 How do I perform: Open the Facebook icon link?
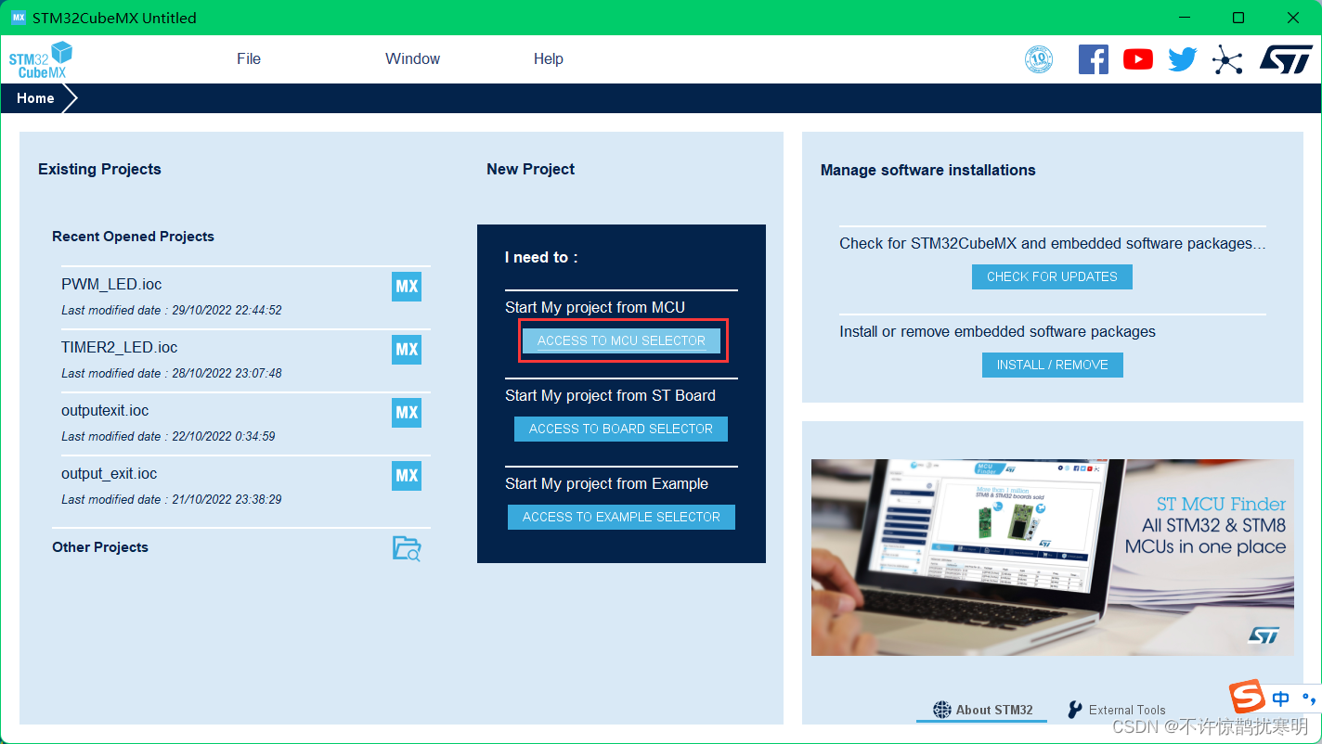[1093, 59]
